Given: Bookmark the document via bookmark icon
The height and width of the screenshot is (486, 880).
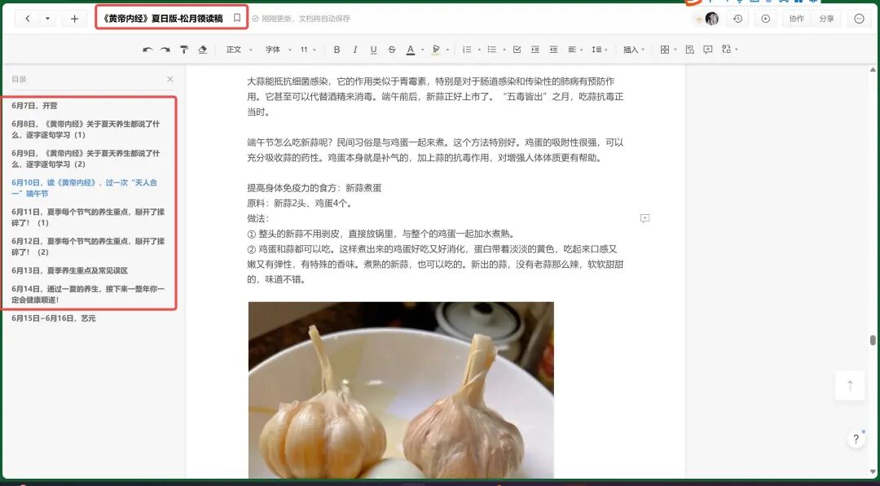Looking at the screenshot, I should tap(237, 19).
